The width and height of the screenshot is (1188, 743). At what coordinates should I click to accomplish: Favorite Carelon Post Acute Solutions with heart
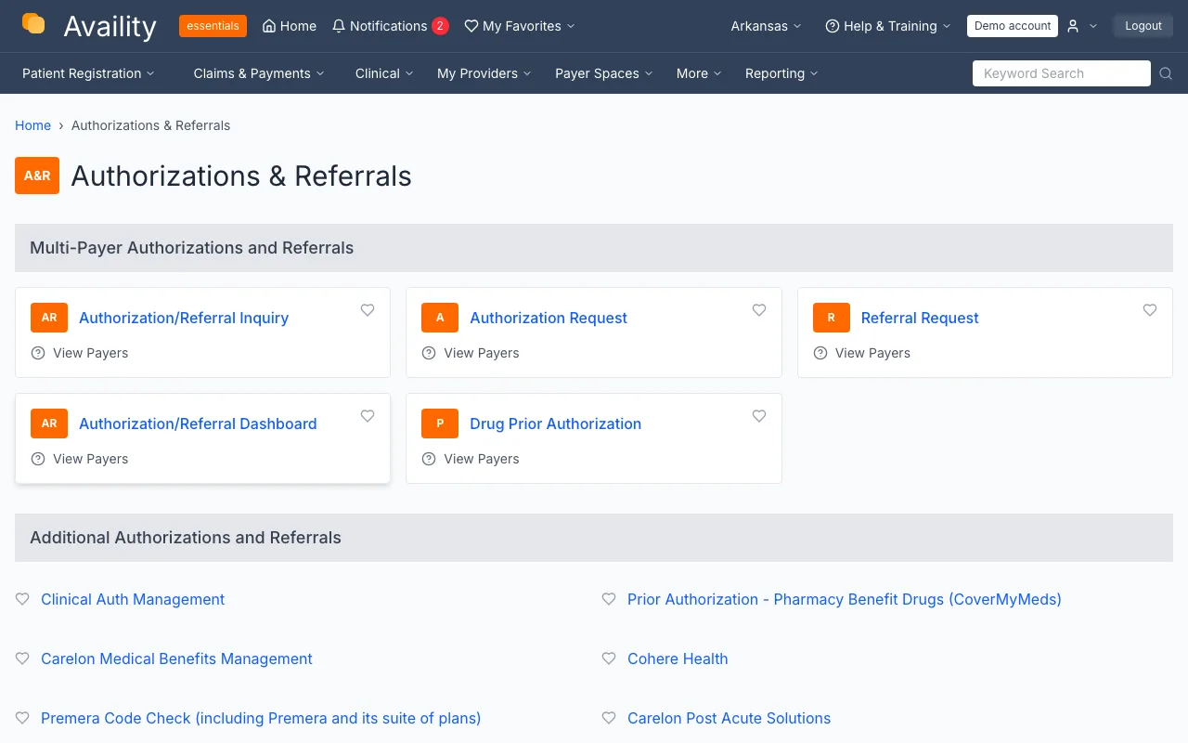point(609,718)
